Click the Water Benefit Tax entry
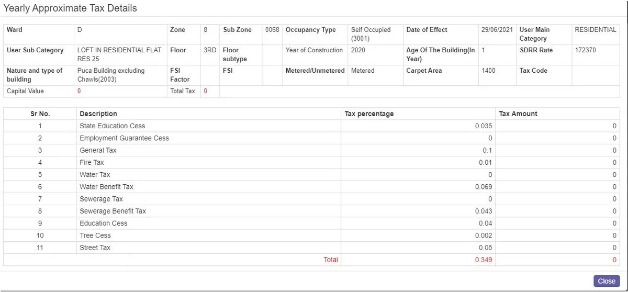This screenshot has width=628, height=292. tap(106, 187)
